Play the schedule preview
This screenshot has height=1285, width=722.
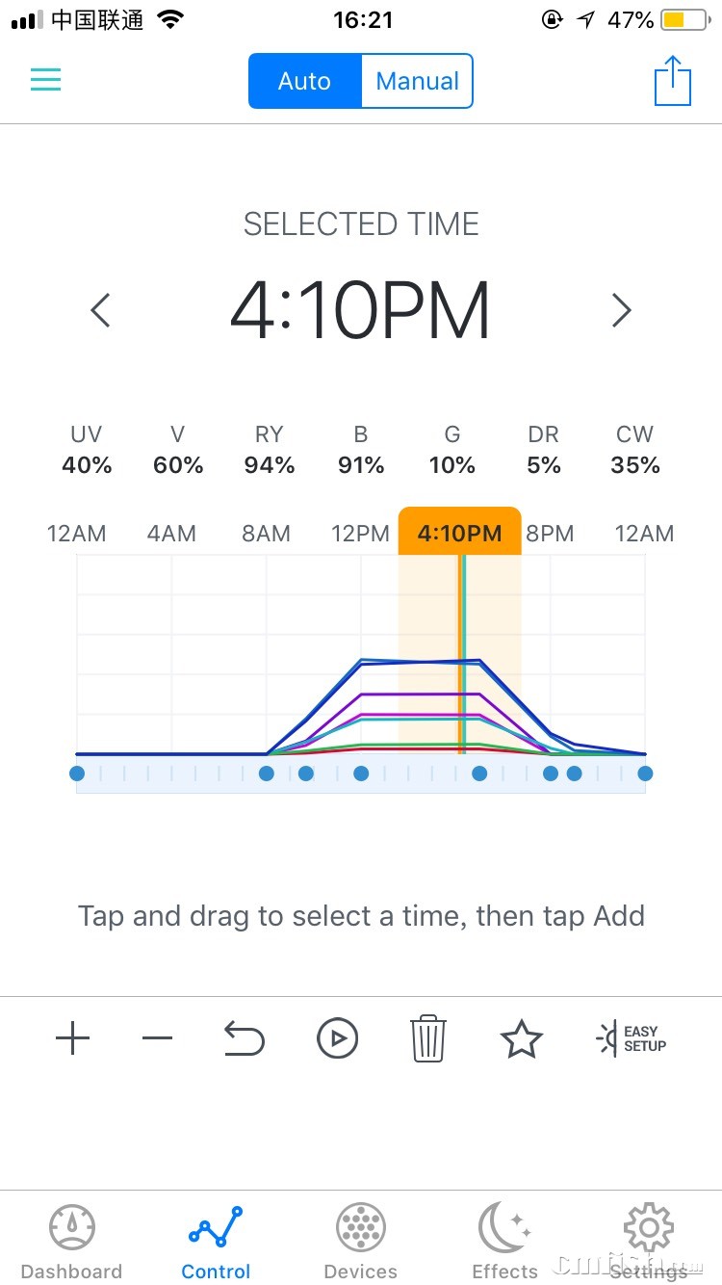337,1038
